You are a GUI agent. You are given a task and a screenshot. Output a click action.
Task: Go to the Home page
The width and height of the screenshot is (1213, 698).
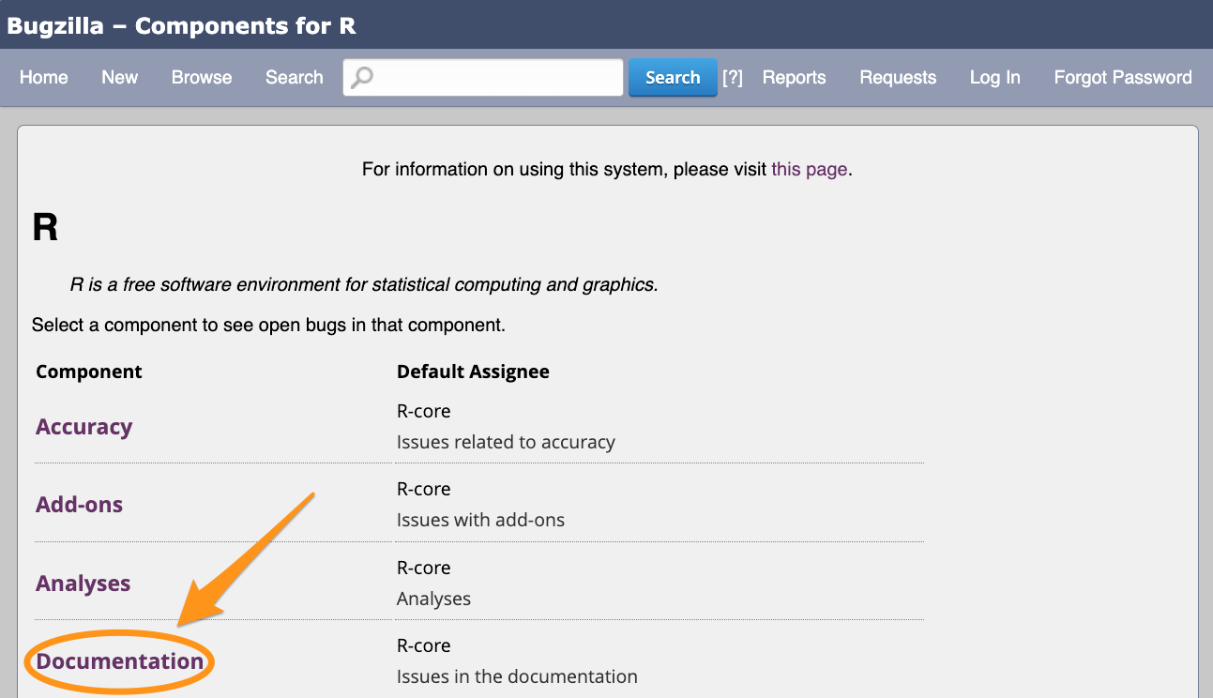(x=43, y=78)
